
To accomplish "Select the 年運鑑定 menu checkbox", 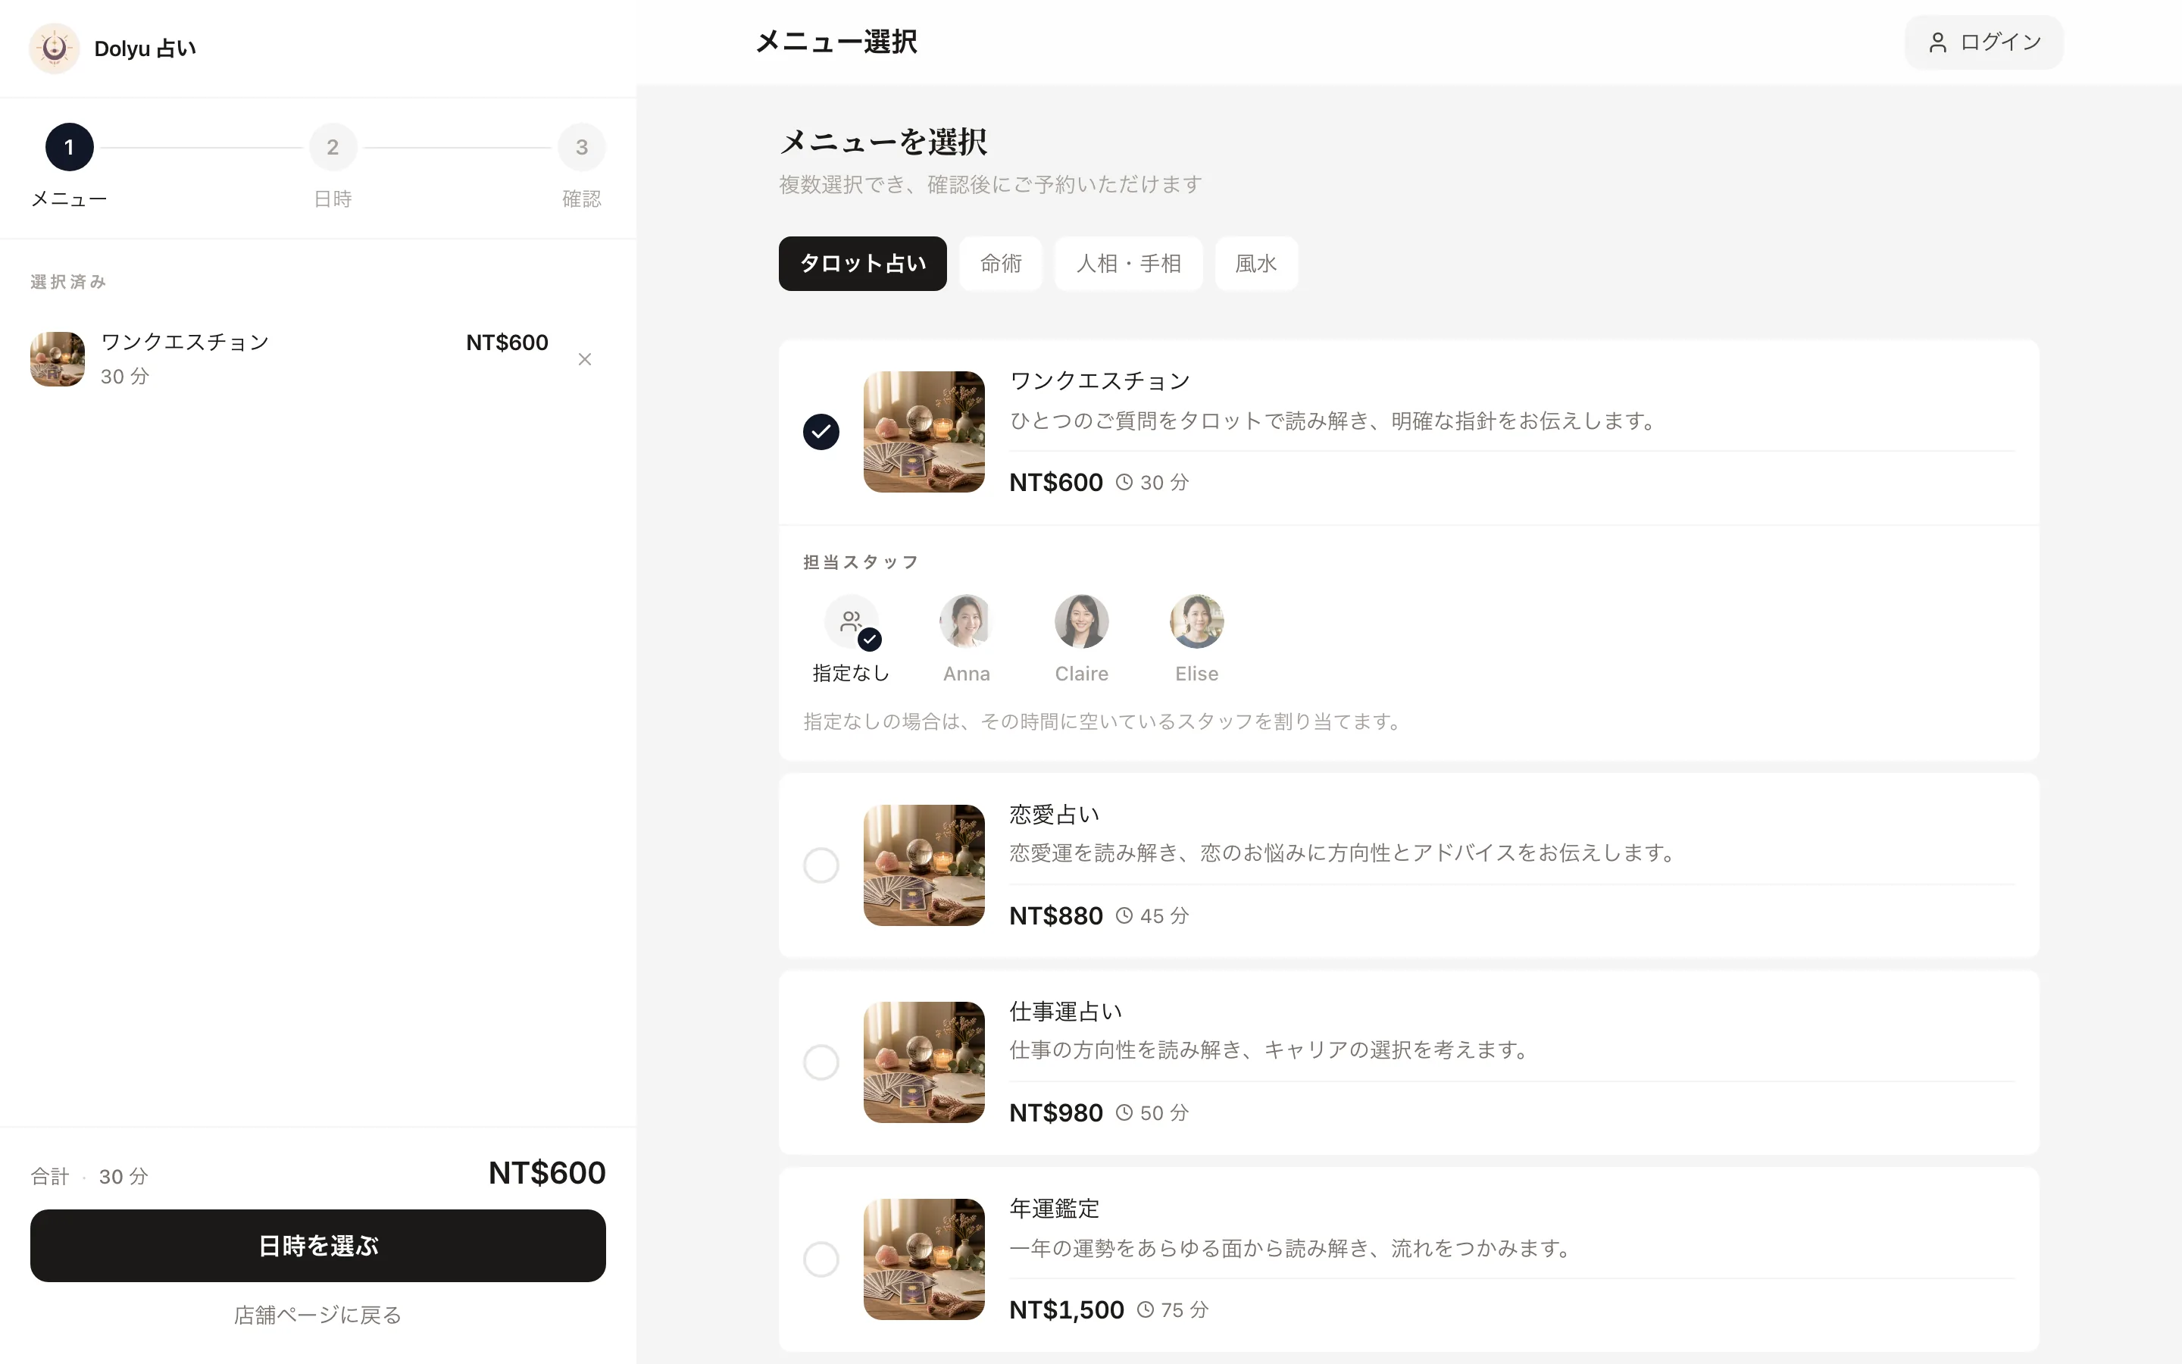I will point(821,1259).
